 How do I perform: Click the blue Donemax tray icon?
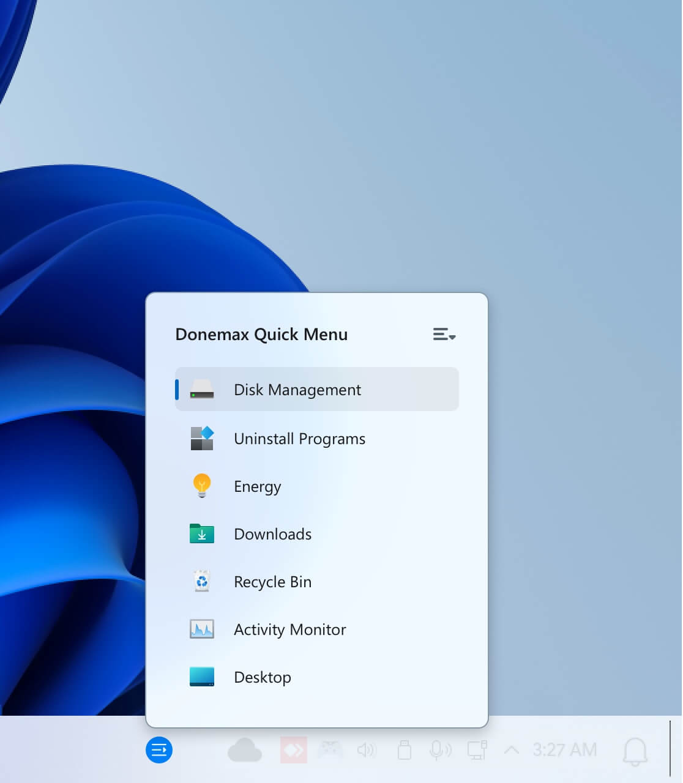click(159, 750)
